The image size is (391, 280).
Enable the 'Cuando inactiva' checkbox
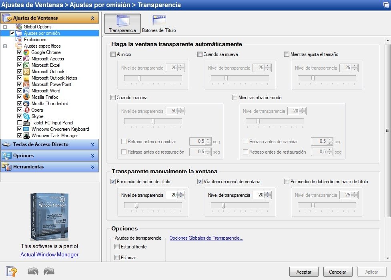click(x=113, y=97)
